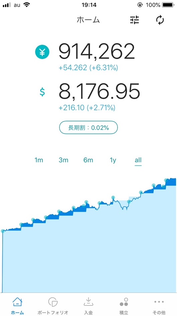Open the ポートフォリオ pie chart tab

53,302
